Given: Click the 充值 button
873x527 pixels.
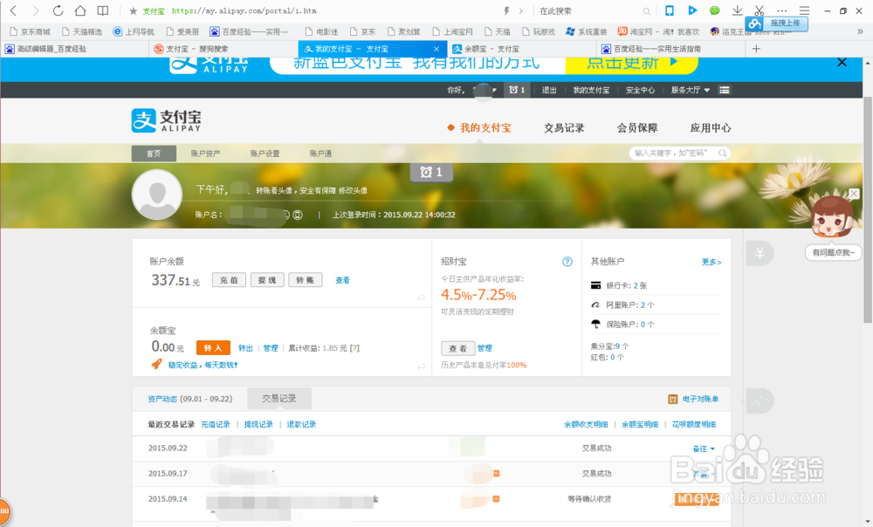Looking at the screenshot, I should [x=229, y=280].
